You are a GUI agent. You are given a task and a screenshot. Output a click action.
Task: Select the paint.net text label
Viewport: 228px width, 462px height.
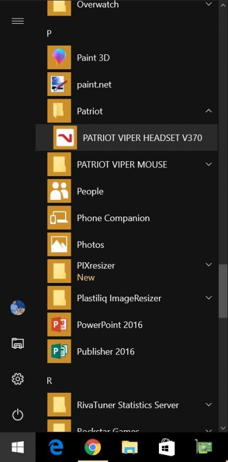point(94,85)
